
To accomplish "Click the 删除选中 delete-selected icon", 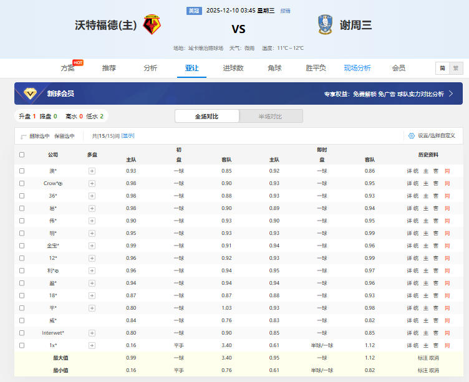I will click(x=24, y=136).
